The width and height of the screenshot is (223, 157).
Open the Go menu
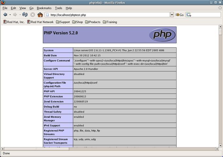pyautogui.click(x=31, y=8)
